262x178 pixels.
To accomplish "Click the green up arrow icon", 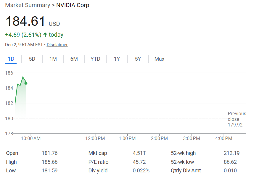I will pos(45,35).
